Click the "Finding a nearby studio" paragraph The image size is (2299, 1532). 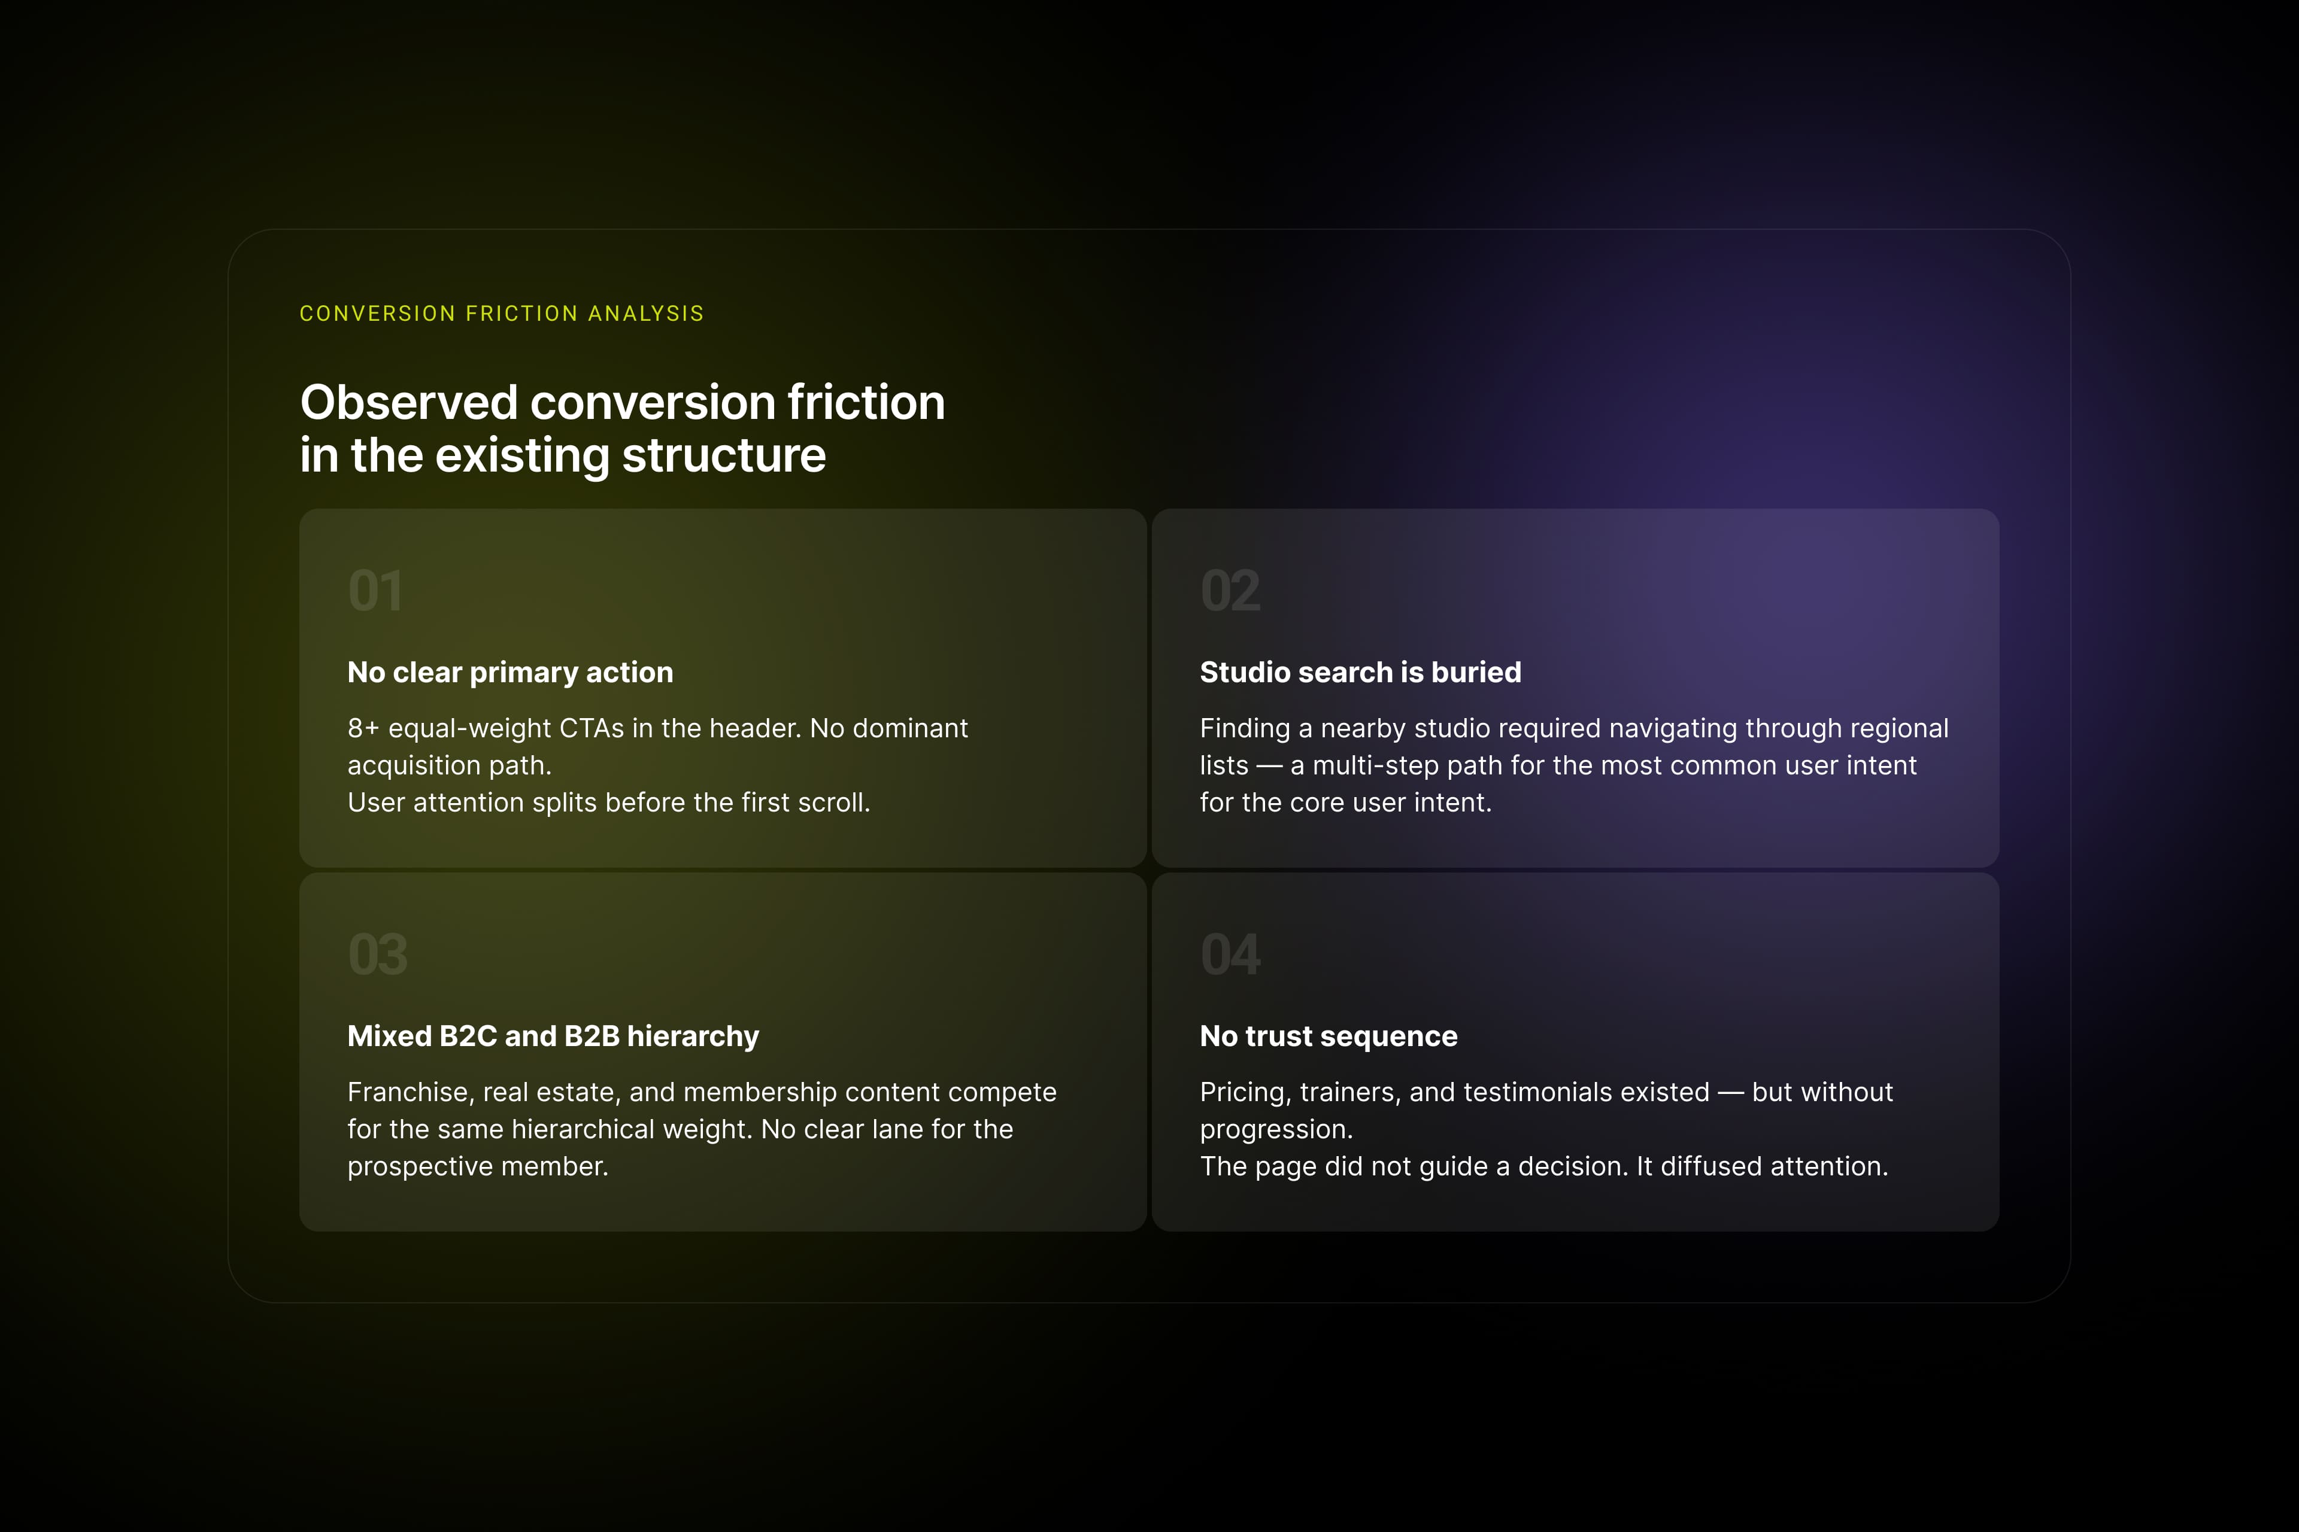[x=1574, y=729]
